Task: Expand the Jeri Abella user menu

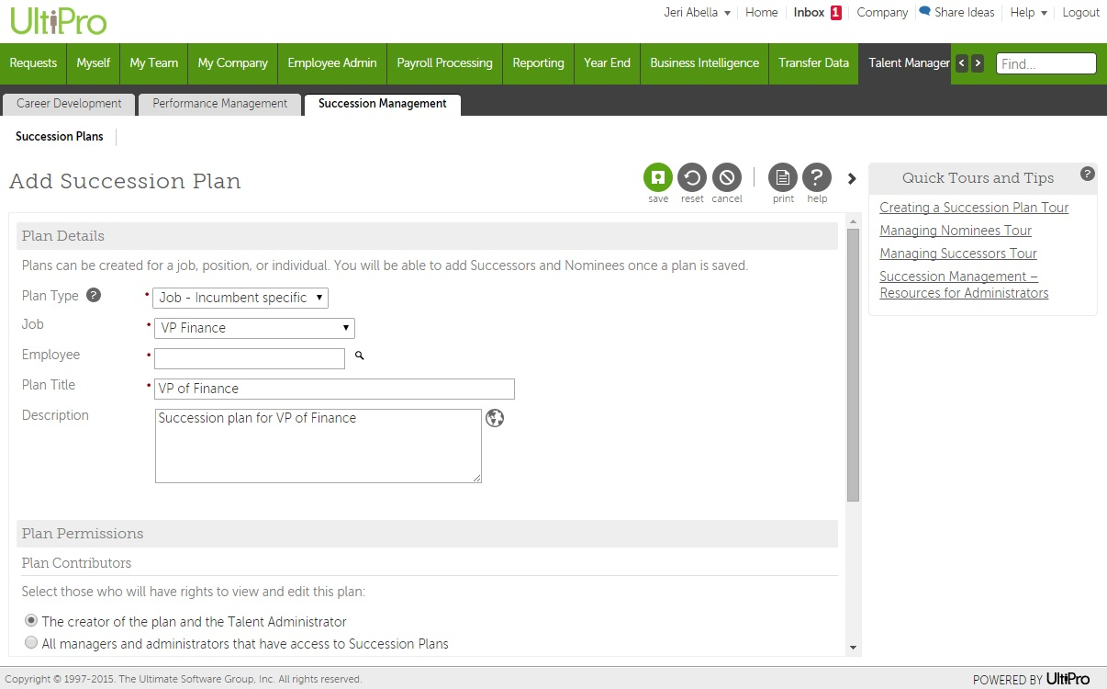Action: click(697, 13)
